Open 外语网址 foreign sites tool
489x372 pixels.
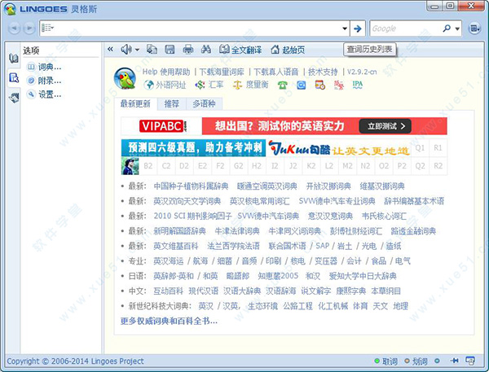(165, 85)
